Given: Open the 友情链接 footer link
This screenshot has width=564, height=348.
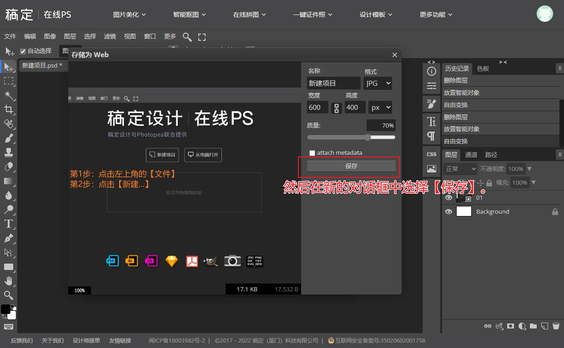Looking at the screenshot, I should tap(120, 340).
